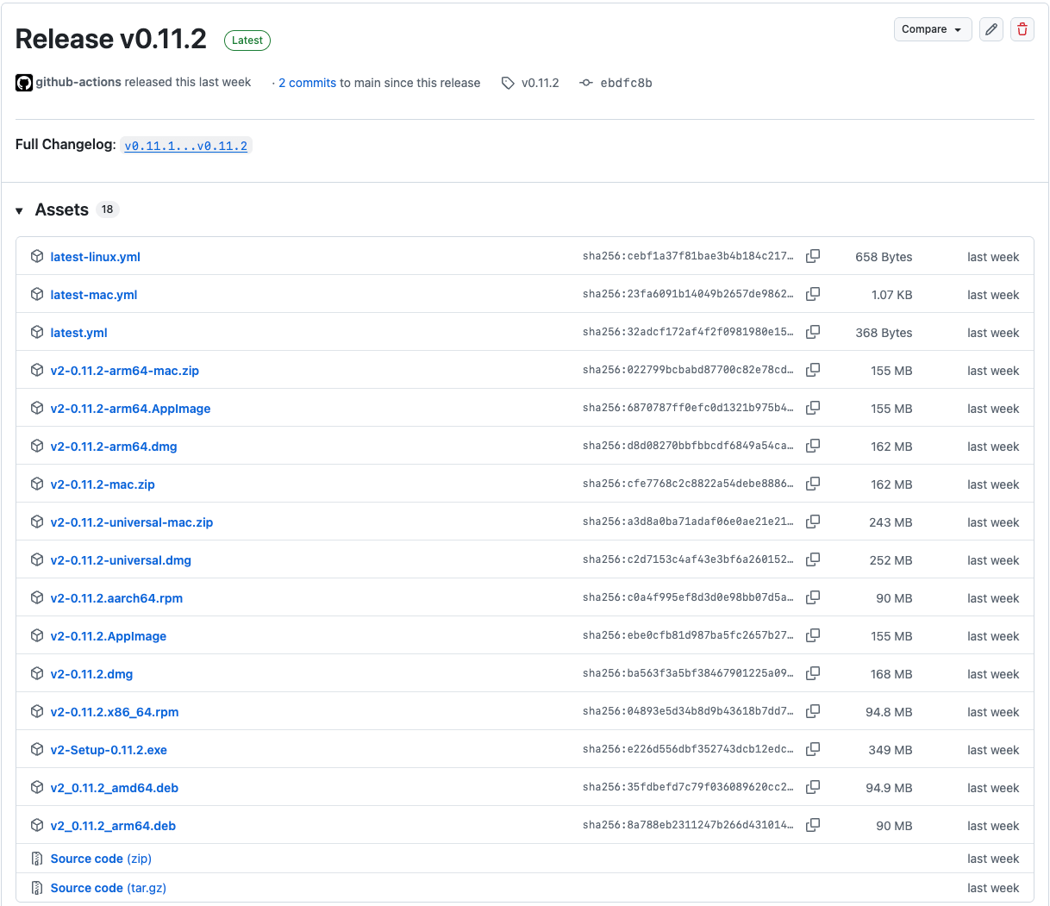
Task: Copy the checksum for latest-linux.yml
Action: point(812,256)
